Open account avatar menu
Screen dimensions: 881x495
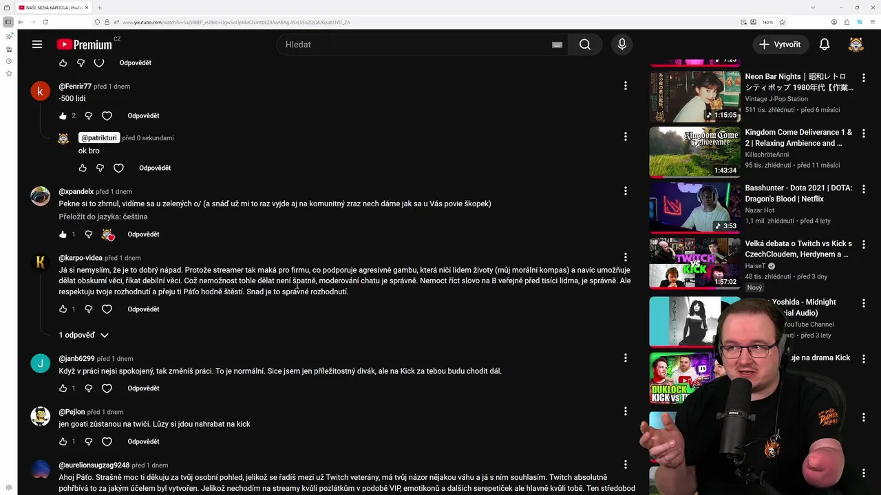click(x=856, y=45)
